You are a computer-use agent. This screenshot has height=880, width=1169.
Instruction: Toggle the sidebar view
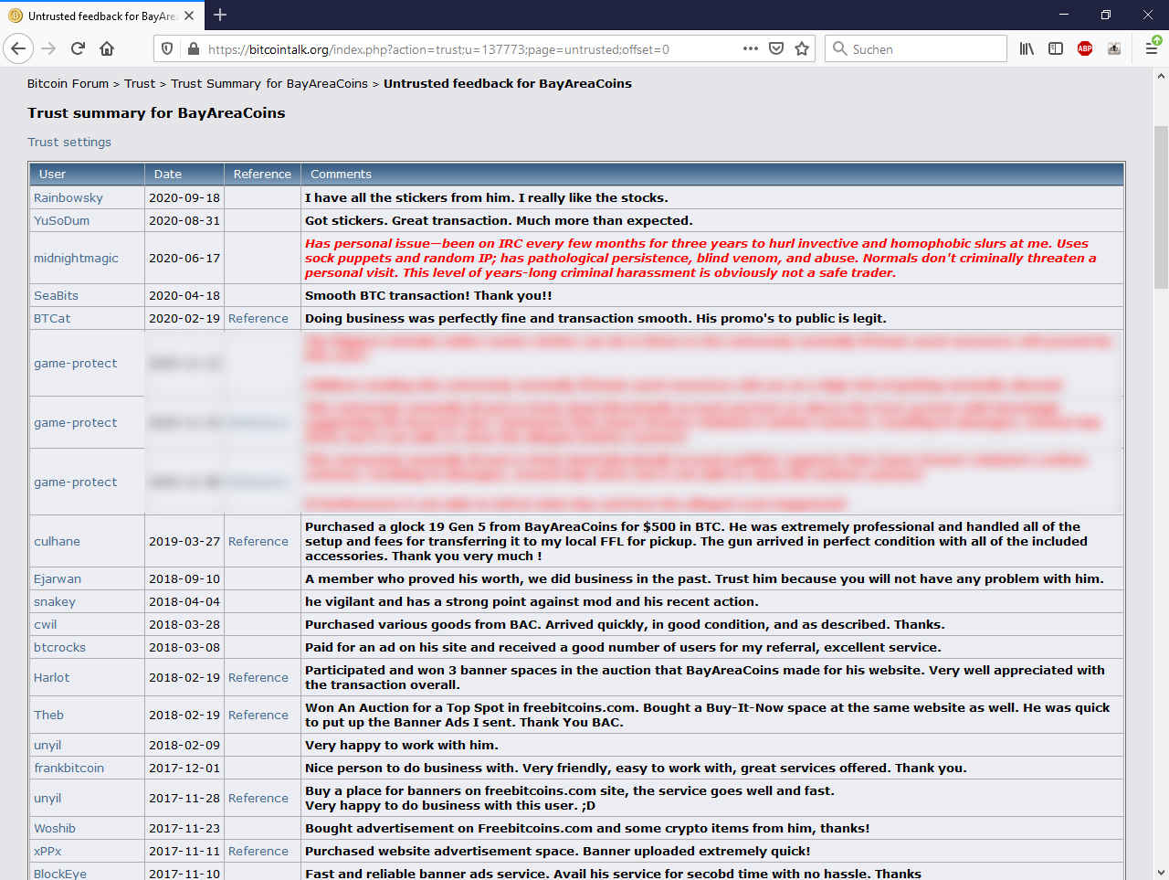(1056, 48)
